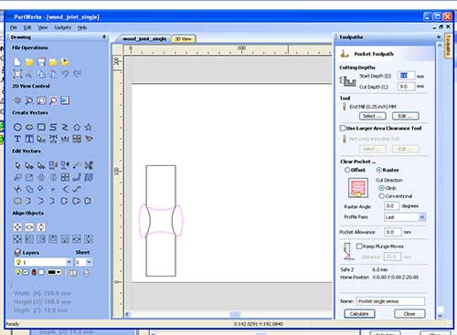Click the horizontal scrollbar thumb under the drawing

coord(235,314)
